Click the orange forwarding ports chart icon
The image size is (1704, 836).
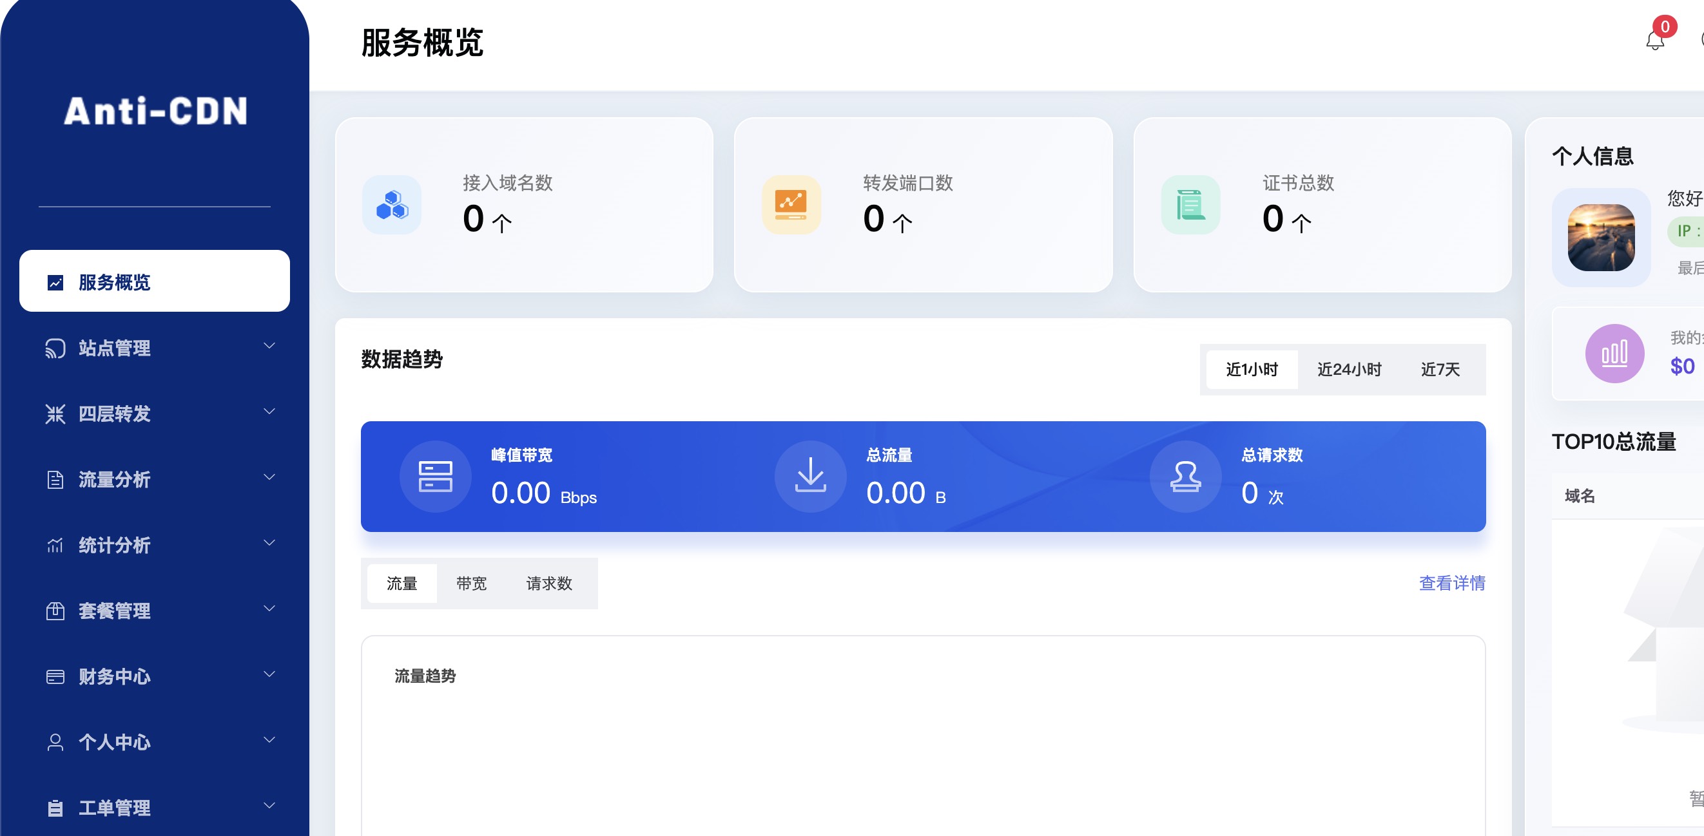tap(791, 205)
